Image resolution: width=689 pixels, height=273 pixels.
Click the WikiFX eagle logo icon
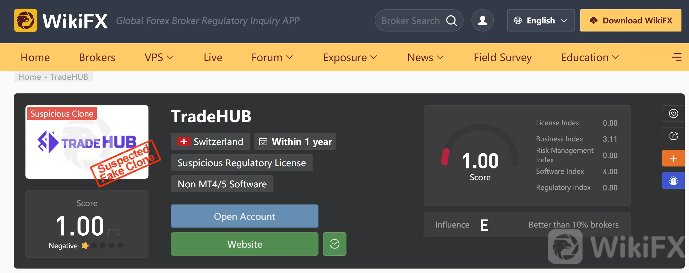click(x=25, y=20)
